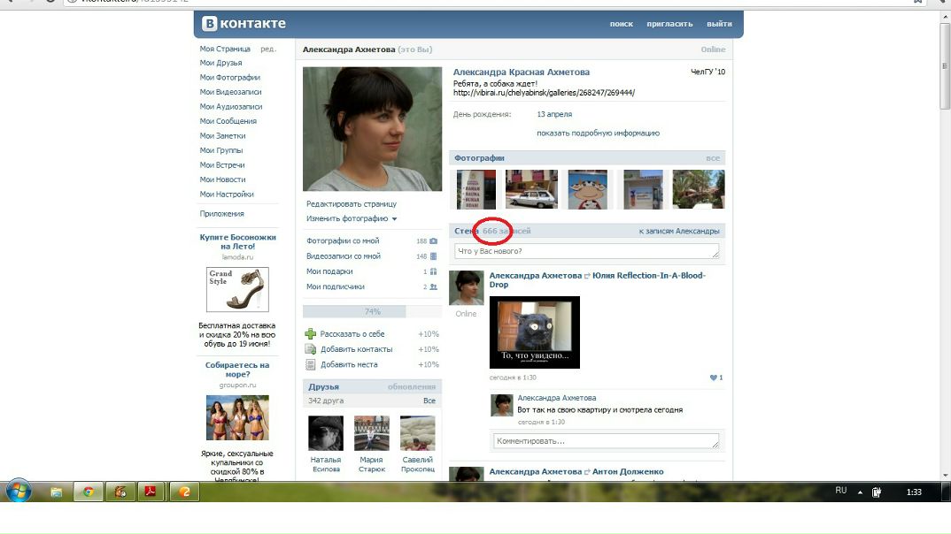Screen dimensions: 951x534
Task: Open the cartoon cow photo thumbnail
Action: coord(588,189)
